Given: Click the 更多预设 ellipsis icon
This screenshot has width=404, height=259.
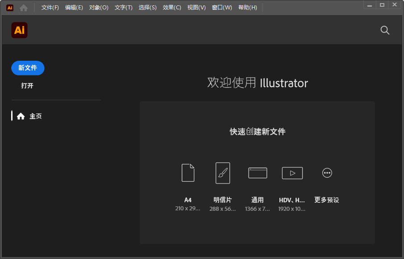Looking at the screenshot, I should click(x=327, y=173).
